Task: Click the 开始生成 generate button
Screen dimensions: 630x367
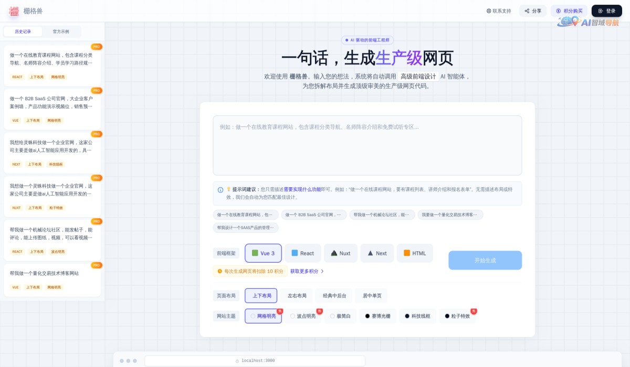Action: (485, 260)
